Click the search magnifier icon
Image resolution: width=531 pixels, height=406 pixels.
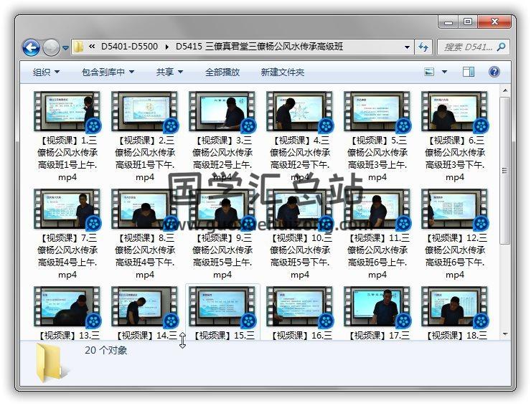501,47
